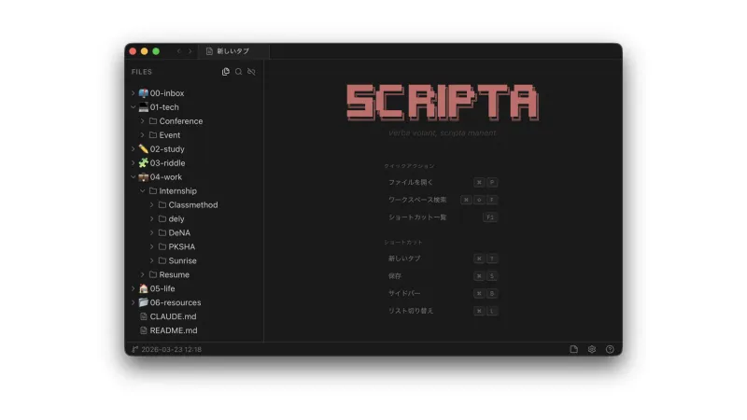
Task: Collapse the 04-work folder chevron
Action: pos(133,177)
